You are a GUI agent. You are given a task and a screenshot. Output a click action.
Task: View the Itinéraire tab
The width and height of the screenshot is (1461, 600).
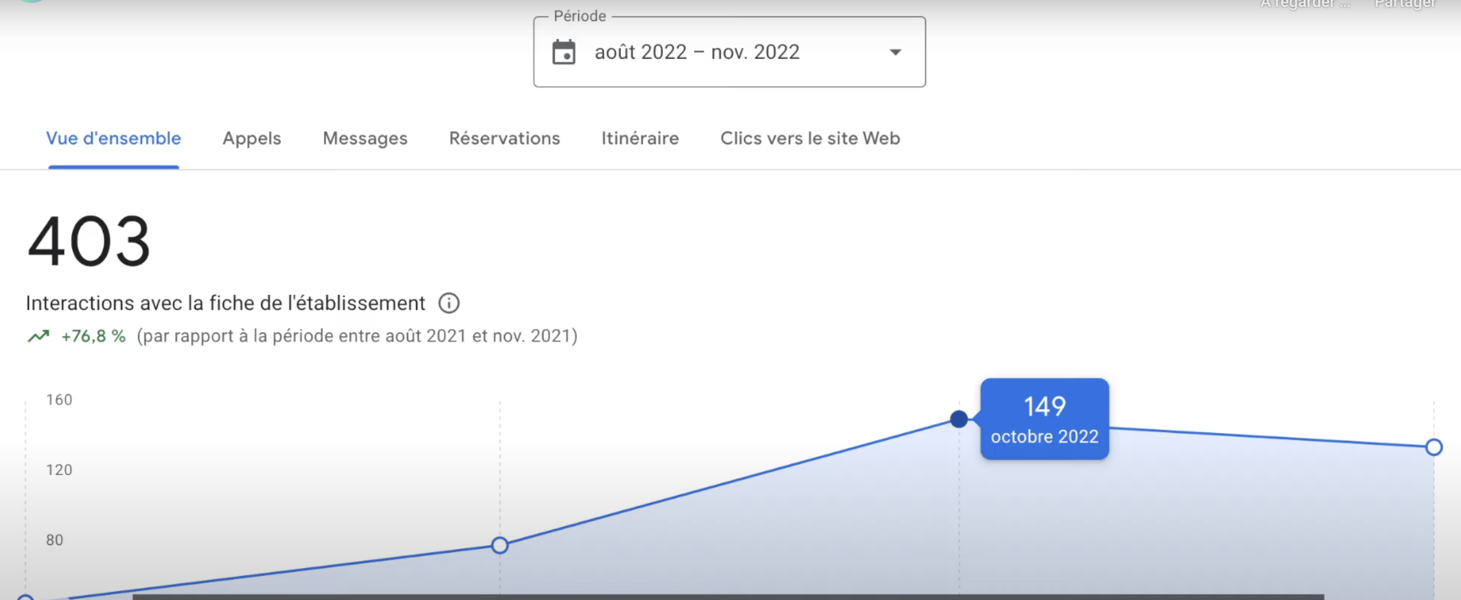point(640,138)
